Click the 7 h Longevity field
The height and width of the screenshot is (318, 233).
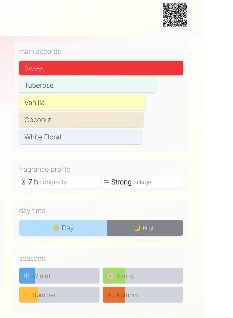pos(59,182)
